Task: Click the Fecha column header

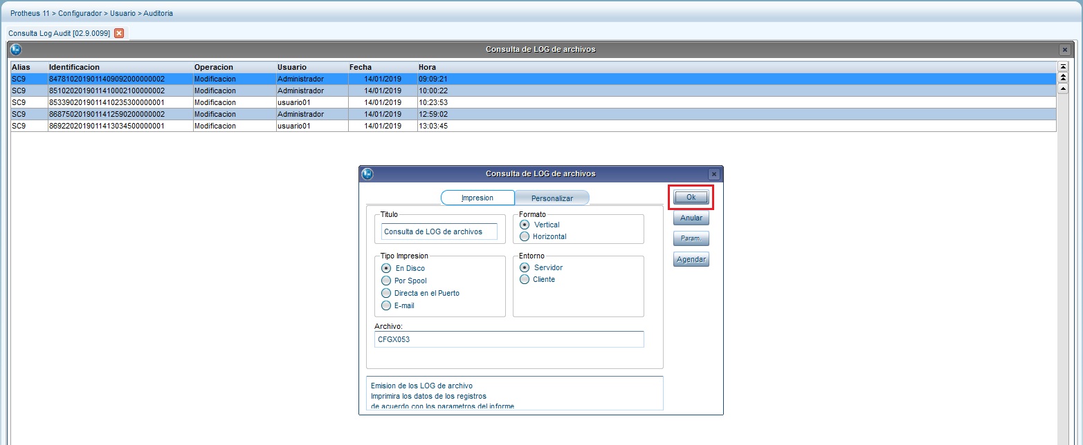Action: [x=383, y=67]
